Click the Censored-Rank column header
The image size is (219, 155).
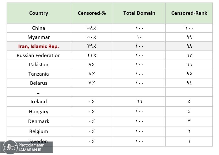coord(189,13)
